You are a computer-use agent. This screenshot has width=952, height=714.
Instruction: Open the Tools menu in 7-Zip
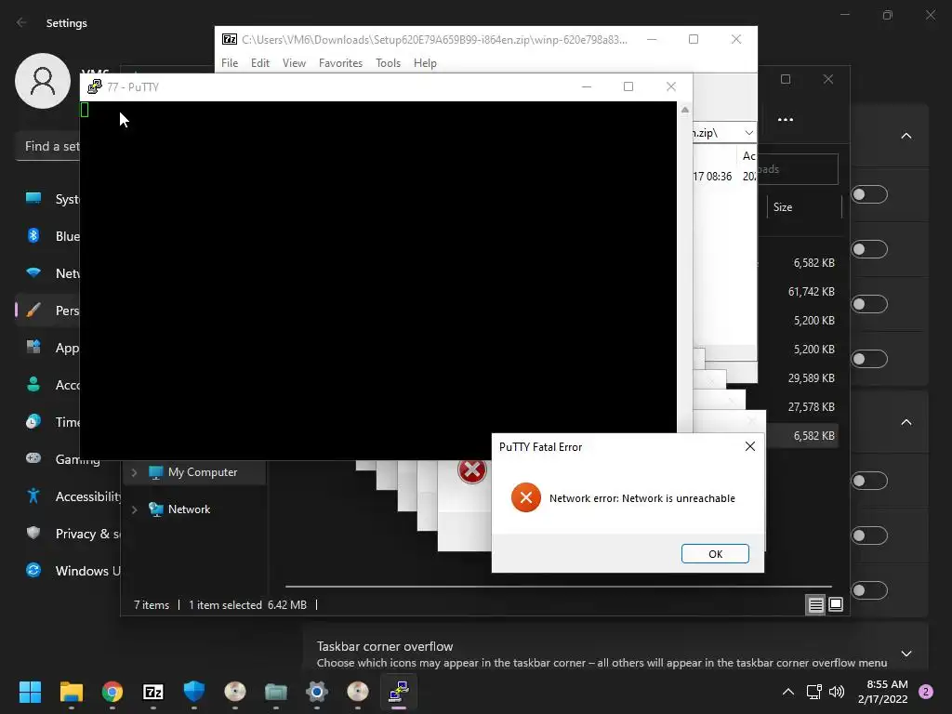point(388,63)
